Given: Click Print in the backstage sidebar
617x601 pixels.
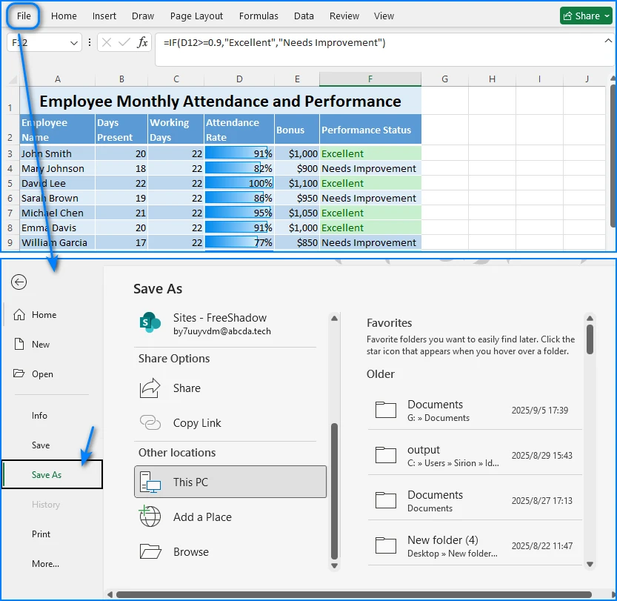Looking at the screenshot, I should coord(41,534).
